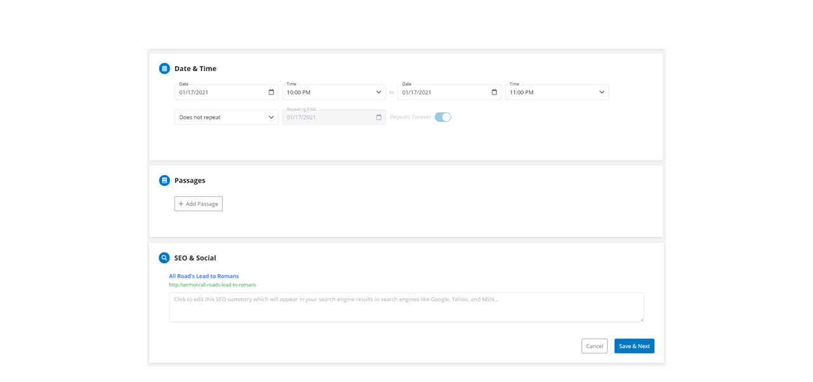This screenshot has width=813, height=382.
Task: Click the Date & Time section calendar icon
Action: 165,69
